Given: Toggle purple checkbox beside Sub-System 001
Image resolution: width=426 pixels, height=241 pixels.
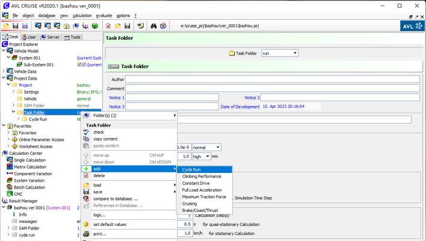Looking at the screenshot, I should tap(84, 64).
